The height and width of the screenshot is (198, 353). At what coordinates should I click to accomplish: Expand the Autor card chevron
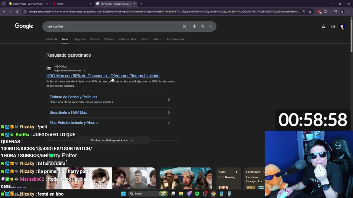236,172
